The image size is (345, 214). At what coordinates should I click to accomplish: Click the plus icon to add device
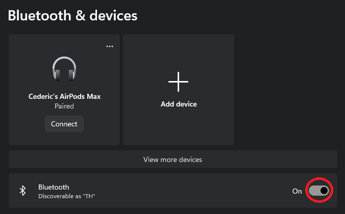point(179,82)
